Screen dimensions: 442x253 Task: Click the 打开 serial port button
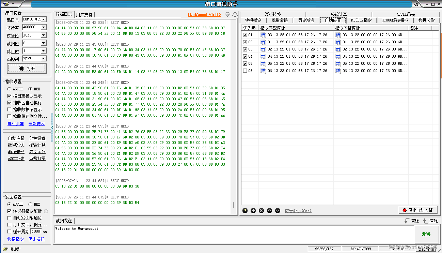(27, 69)
